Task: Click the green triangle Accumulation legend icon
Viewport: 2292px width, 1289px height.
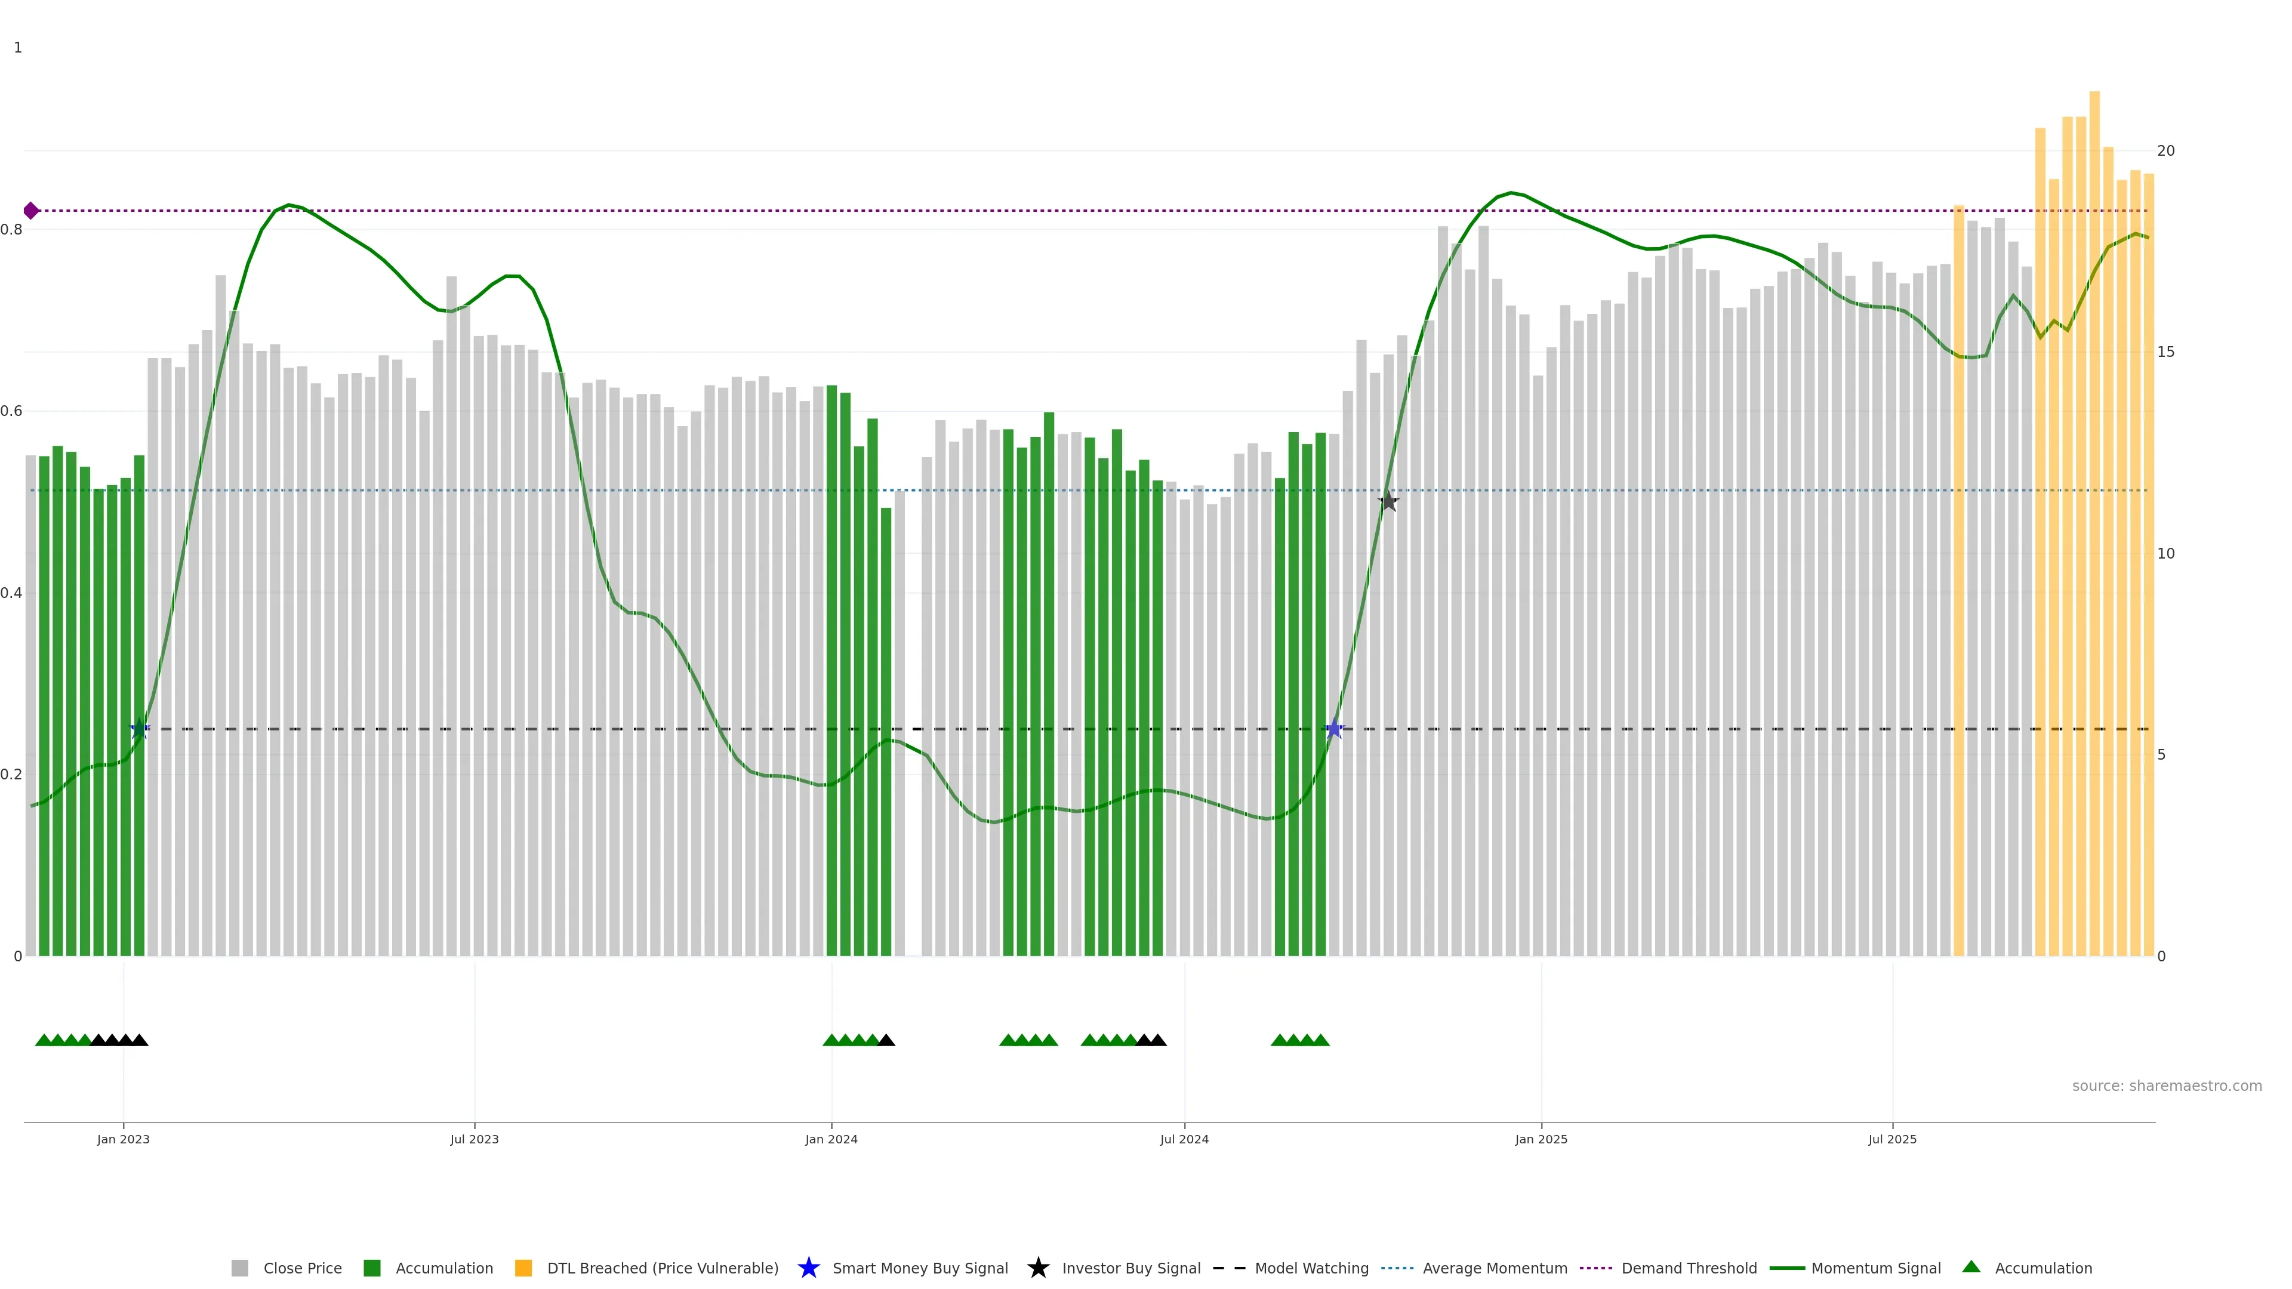Action: 1971,1267
